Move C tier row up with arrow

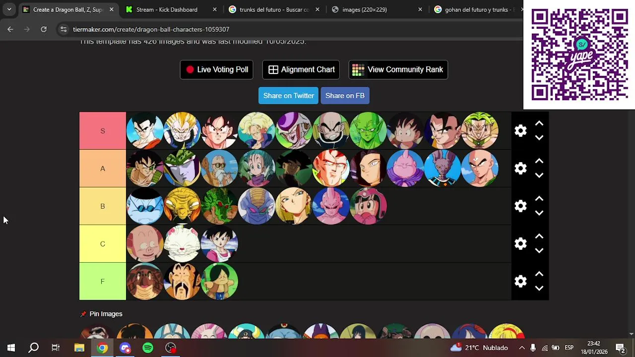[539, 237]
